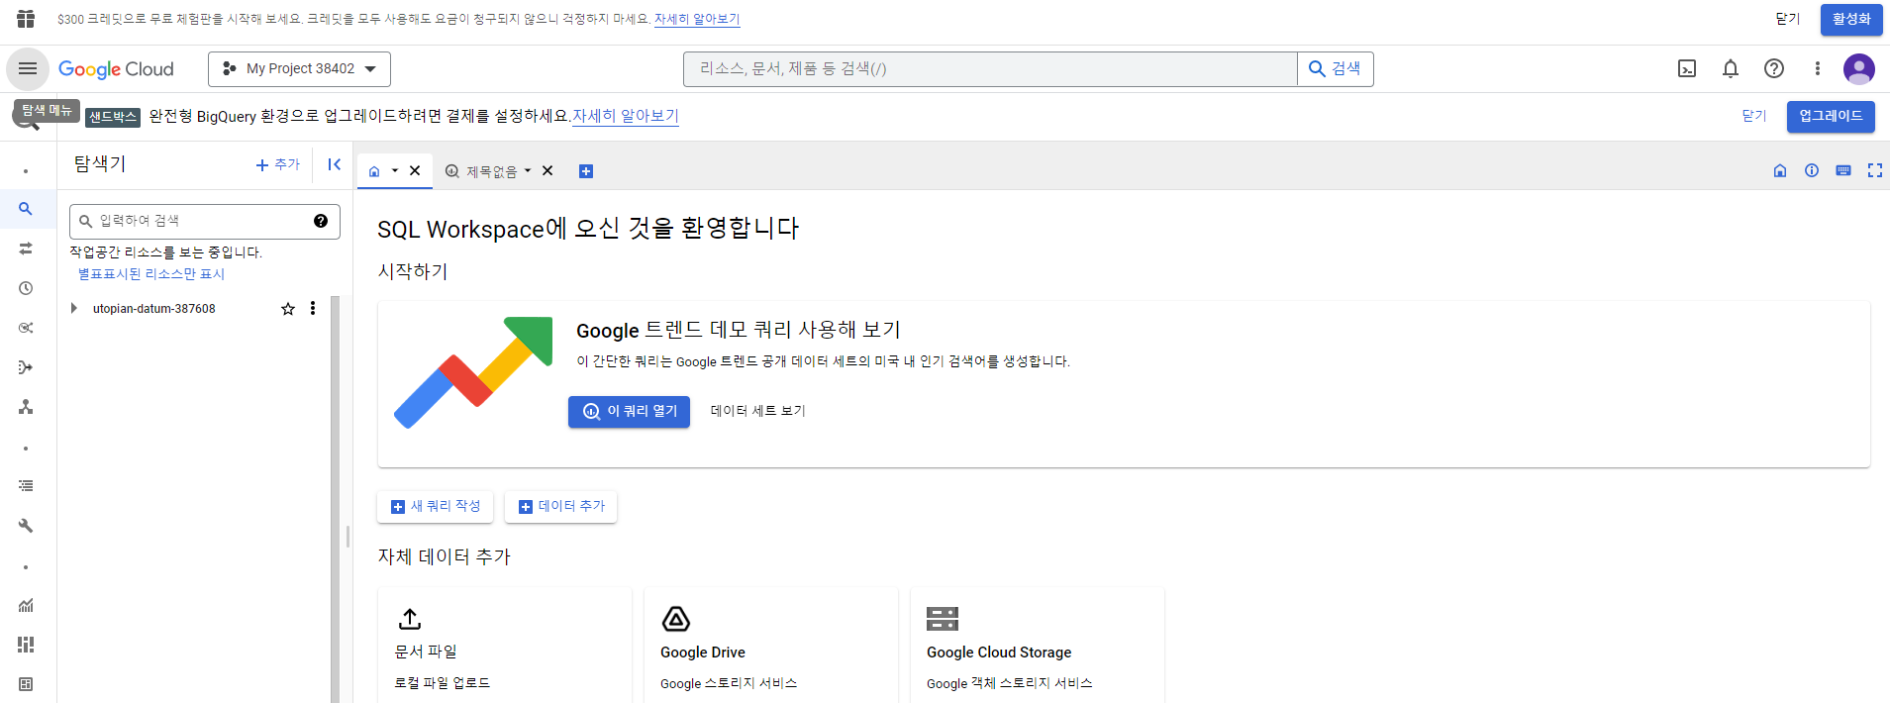Click 데이터 세트 보기
Image resolution: width=1890 pixels, height=703 pixels.
click(757, 411)
